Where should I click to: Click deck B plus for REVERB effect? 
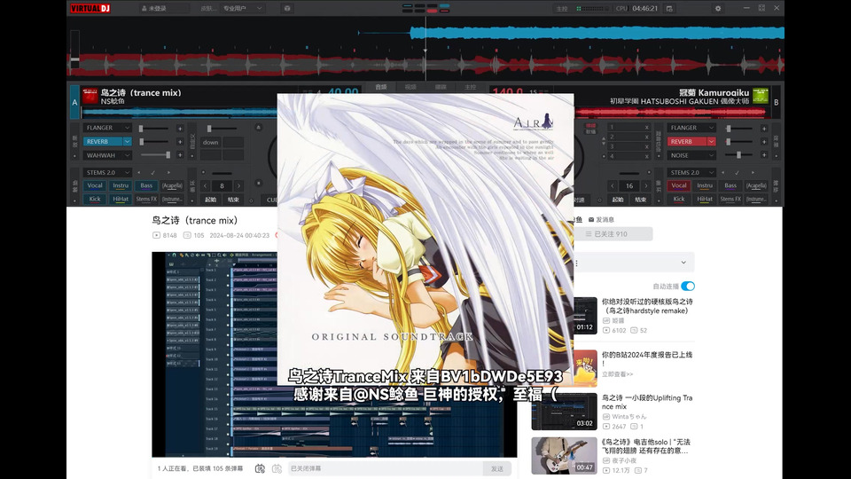[763, 142]
